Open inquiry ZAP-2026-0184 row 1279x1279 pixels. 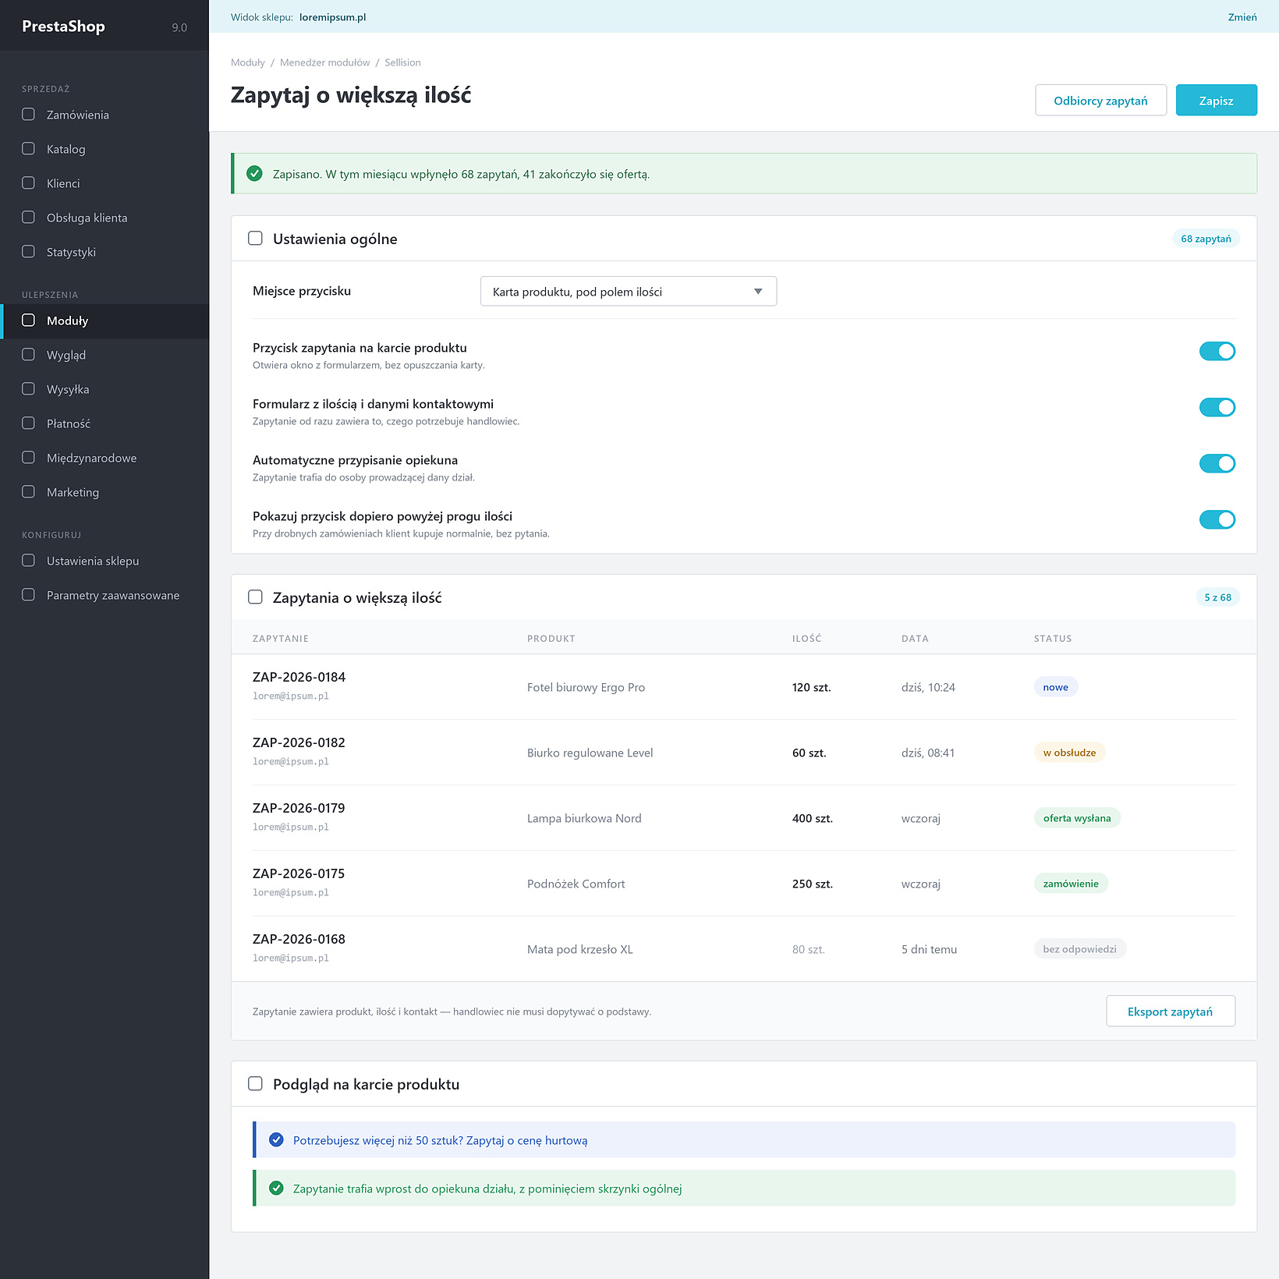[744, 687]
